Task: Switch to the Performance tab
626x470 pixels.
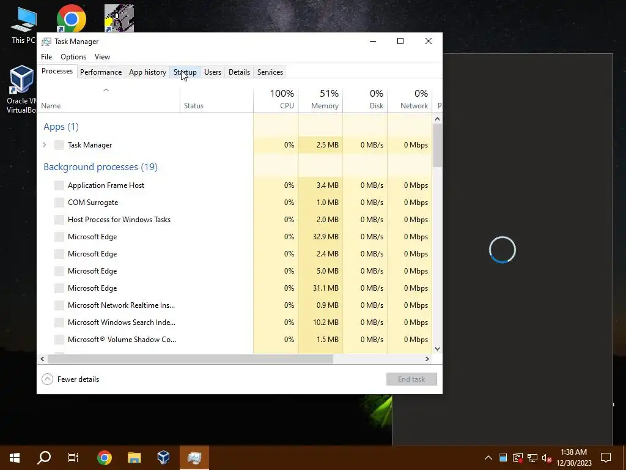Action: [x=101, y=72]
